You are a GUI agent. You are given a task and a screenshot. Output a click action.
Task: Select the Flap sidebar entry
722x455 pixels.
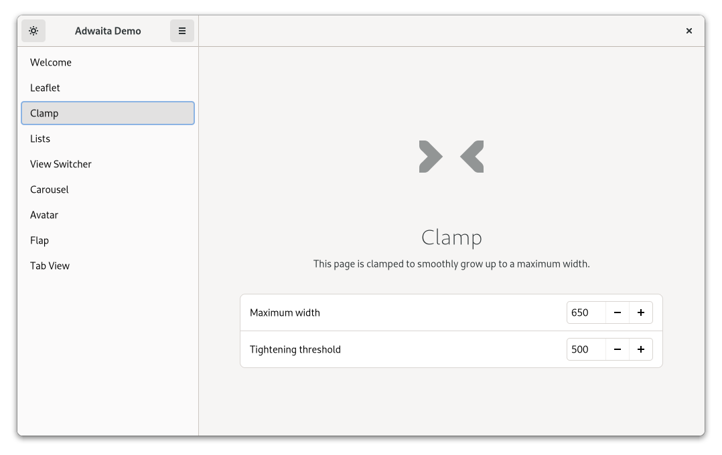[x=40, y=240]
